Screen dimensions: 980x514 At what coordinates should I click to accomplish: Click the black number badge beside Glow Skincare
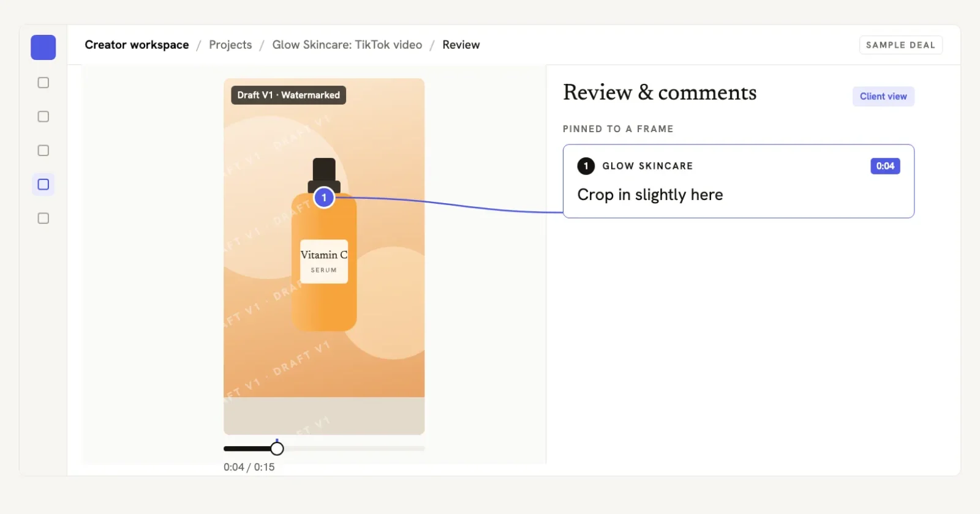pyautogui.click(x=586, y=166)
